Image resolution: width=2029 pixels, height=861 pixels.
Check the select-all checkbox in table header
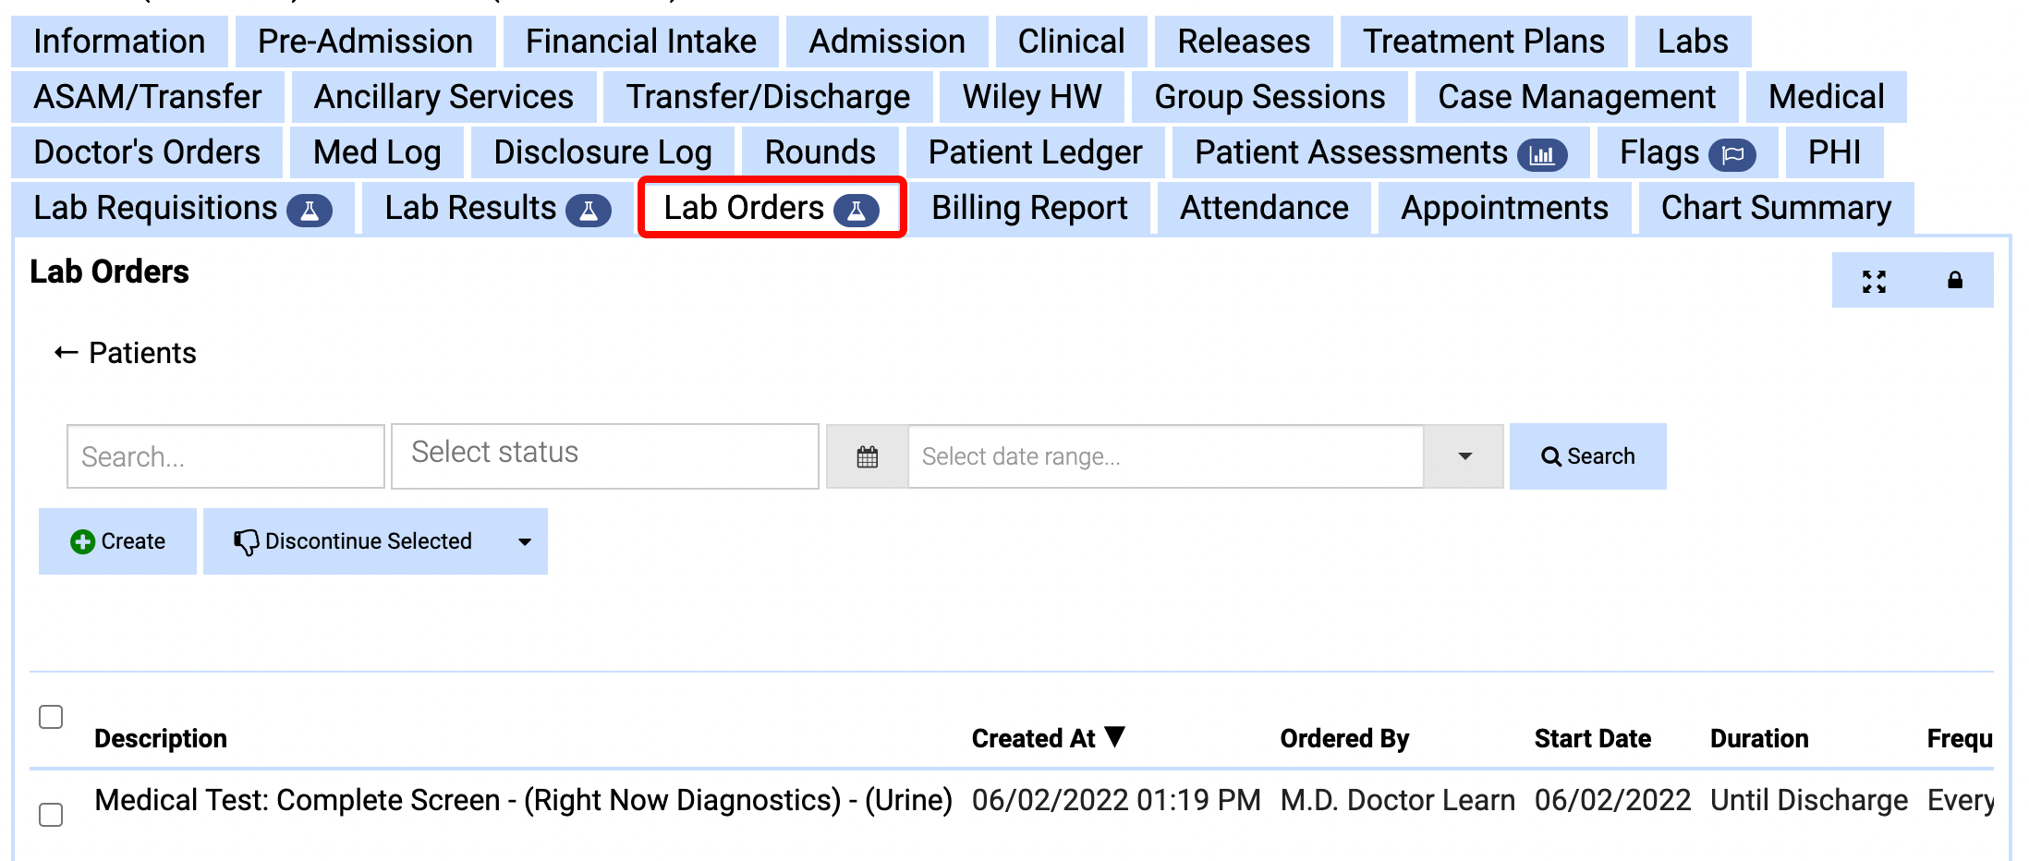(x=51, y=717)
